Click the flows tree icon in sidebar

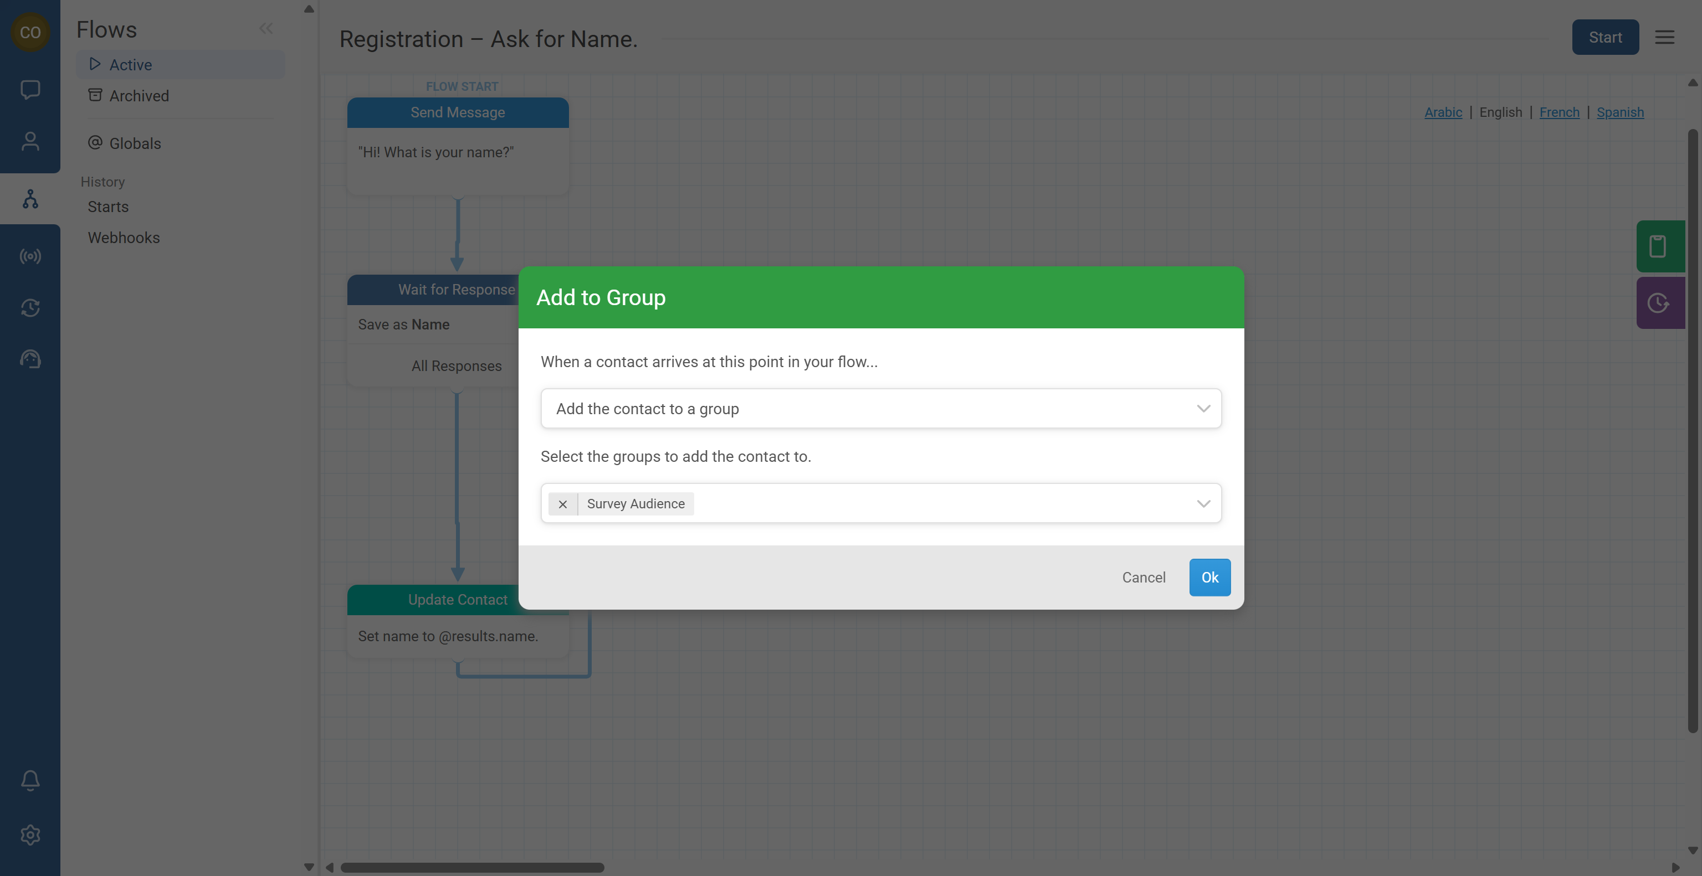(30, 199)
